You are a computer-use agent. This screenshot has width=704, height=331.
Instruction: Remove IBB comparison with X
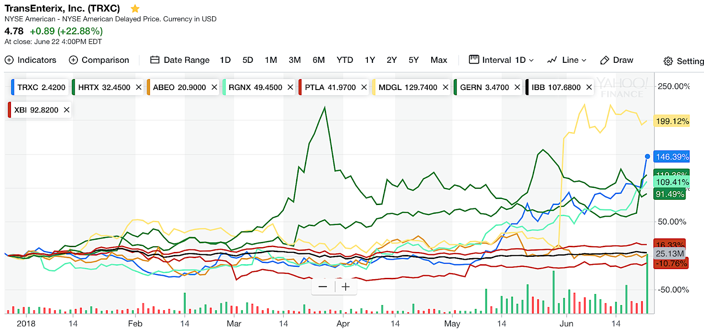589,87
